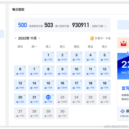Viewport: 129px width, 129px height.
Task: Select calendar day 17
Action: 77,85
